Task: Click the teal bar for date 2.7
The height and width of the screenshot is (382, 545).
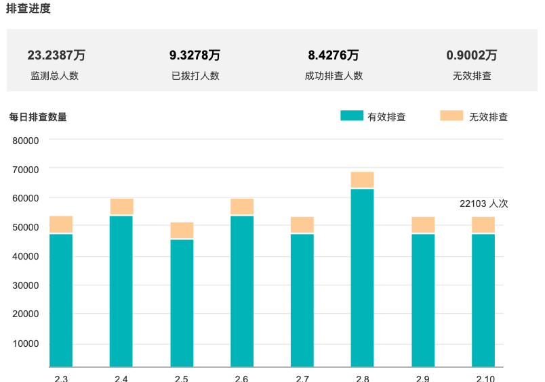Action: [302, 300]
